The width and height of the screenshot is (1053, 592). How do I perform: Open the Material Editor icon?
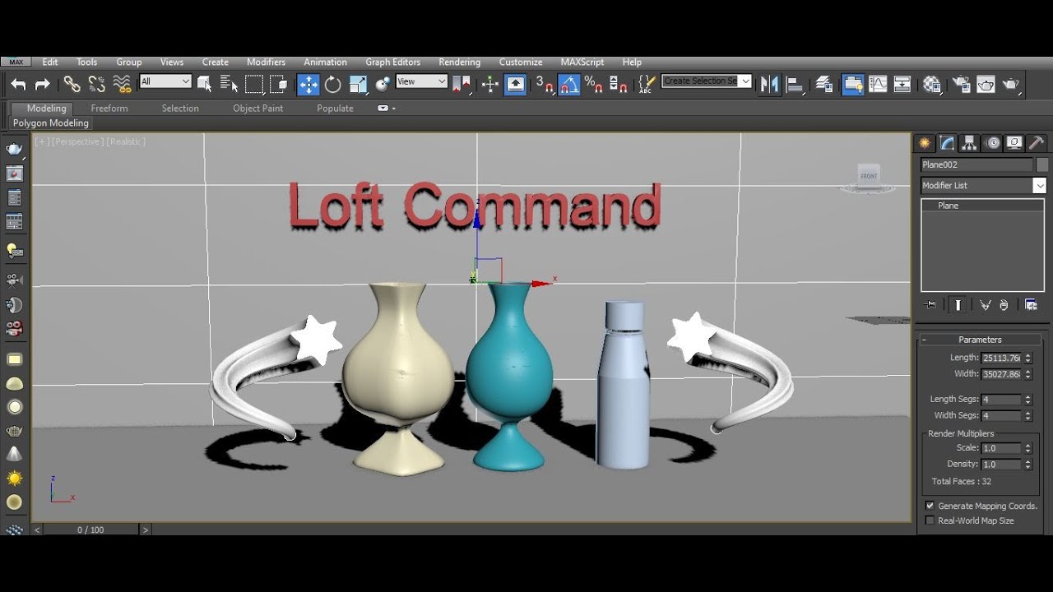(932, 84)
